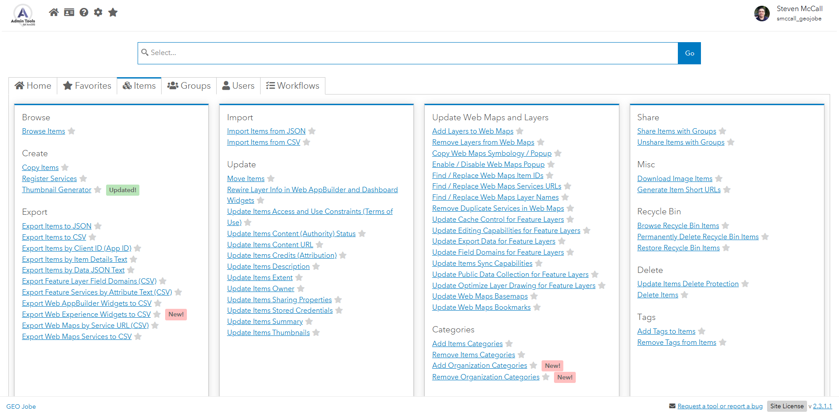Switch to the Workflows tab
The width and height of the screenshot is (839, 414).
[293, 86]
